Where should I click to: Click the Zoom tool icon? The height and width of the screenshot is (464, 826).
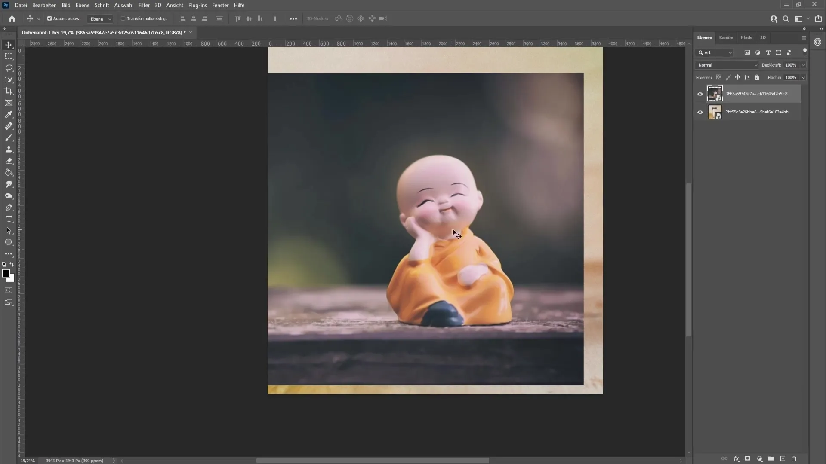click(x=786, y=19)
